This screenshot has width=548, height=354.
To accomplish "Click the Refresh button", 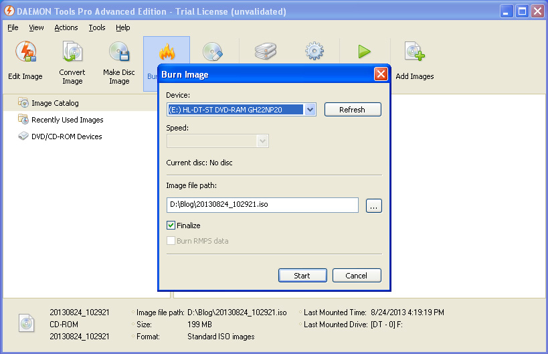I will pyautogui.click(x=353, y=109).
